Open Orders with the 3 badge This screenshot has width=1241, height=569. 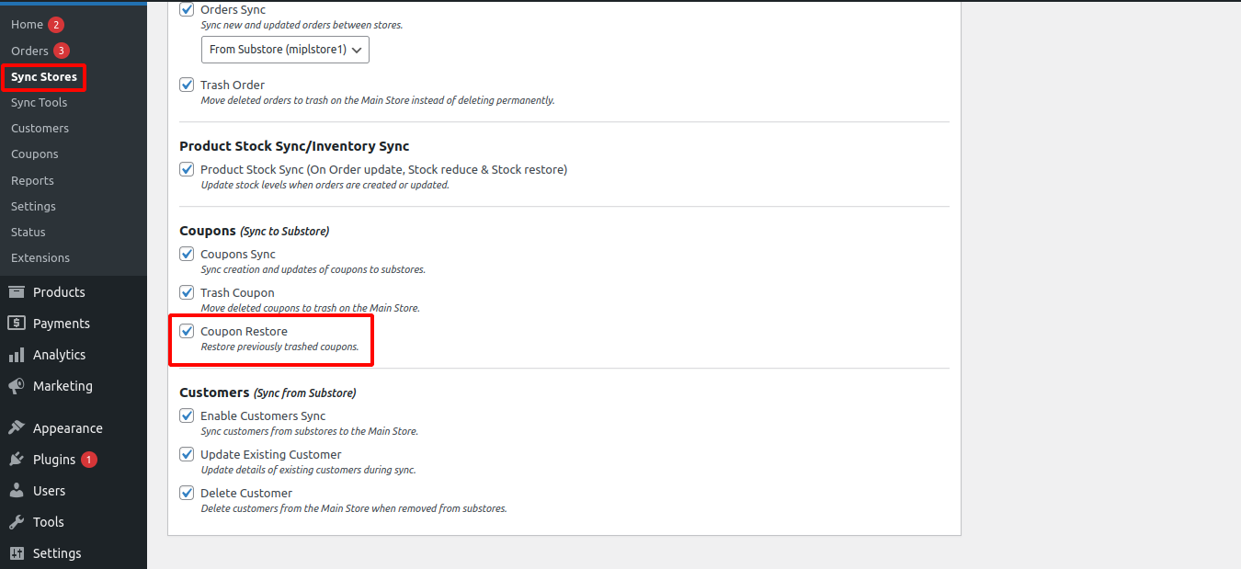click(x=29, y=51)
